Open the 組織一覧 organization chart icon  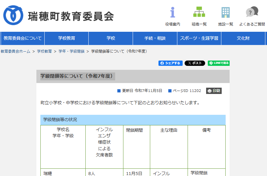click(199, 16)
